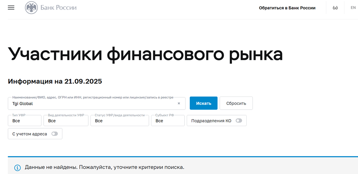Focus the search field containing Tgi Global

[x=97, y=103]
